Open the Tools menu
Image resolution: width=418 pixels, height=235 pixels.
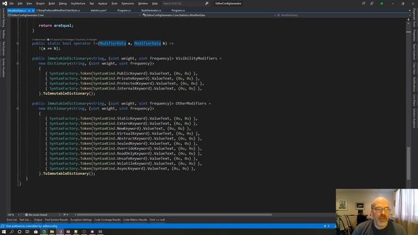114,3
